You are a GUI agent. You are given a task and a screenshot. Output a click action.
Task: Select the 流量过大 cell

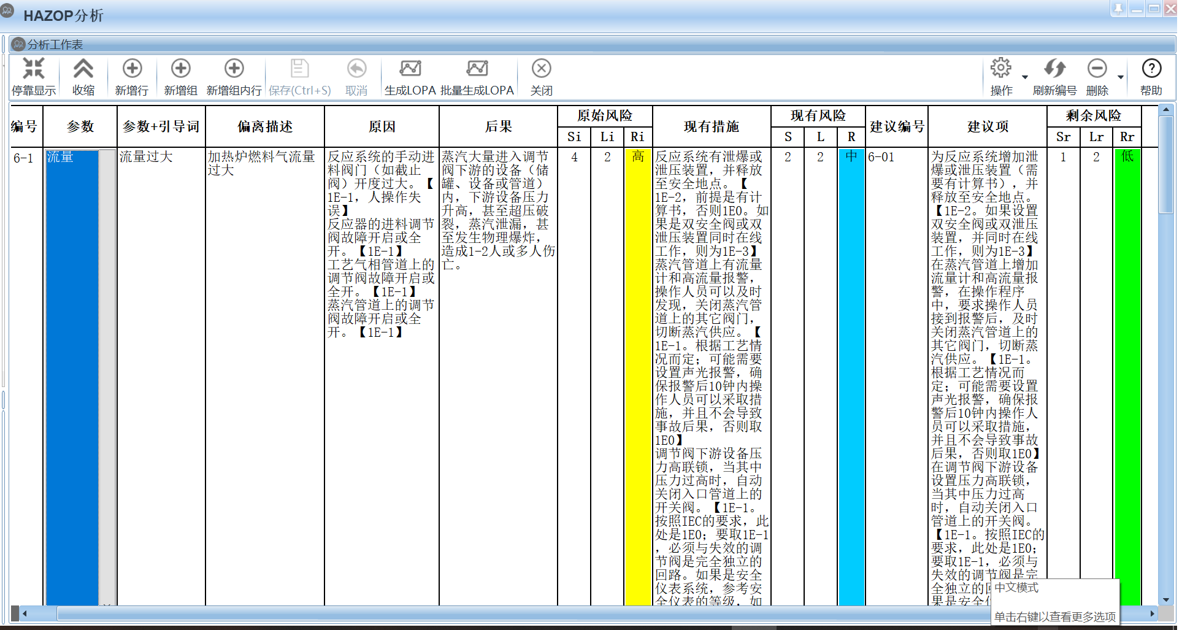(x=161, y=377)
